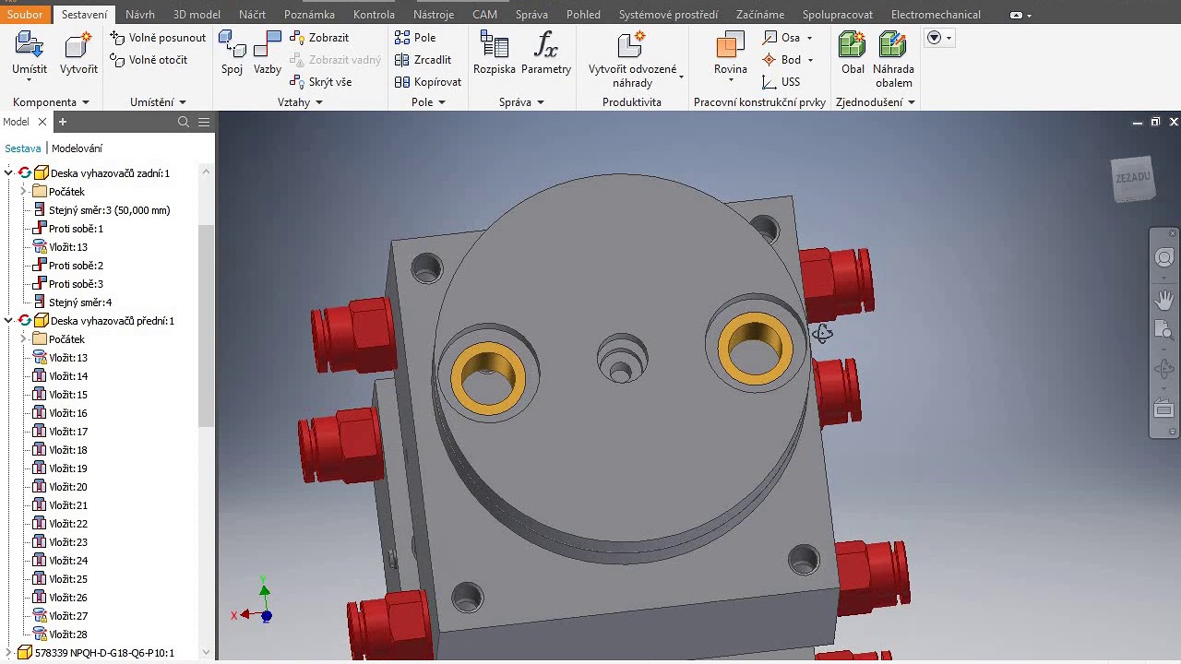Click the ViewCube ZEZADU face

tap(1133, 178)
